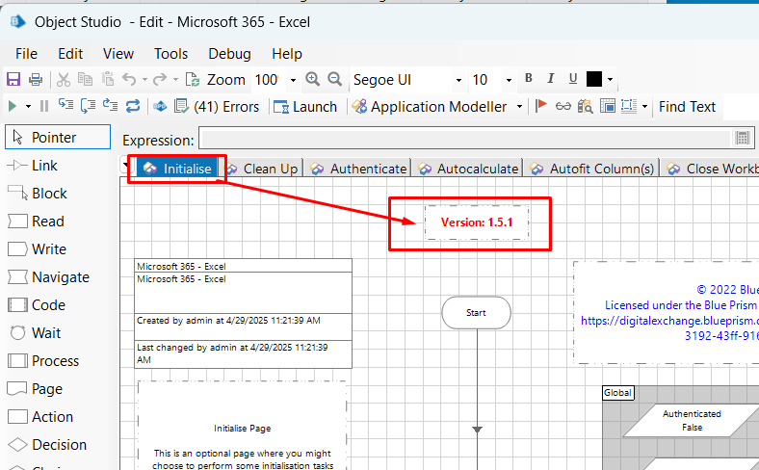Open the Debug menu
Viewport: 759px width, 470px height.
pos(229,54)
